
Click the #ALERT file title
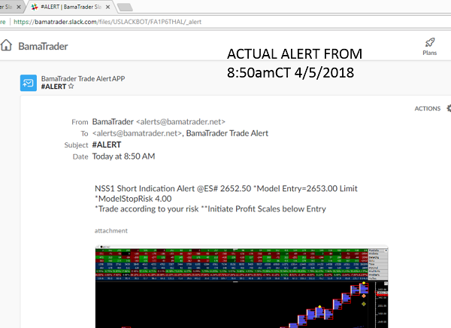53,87
